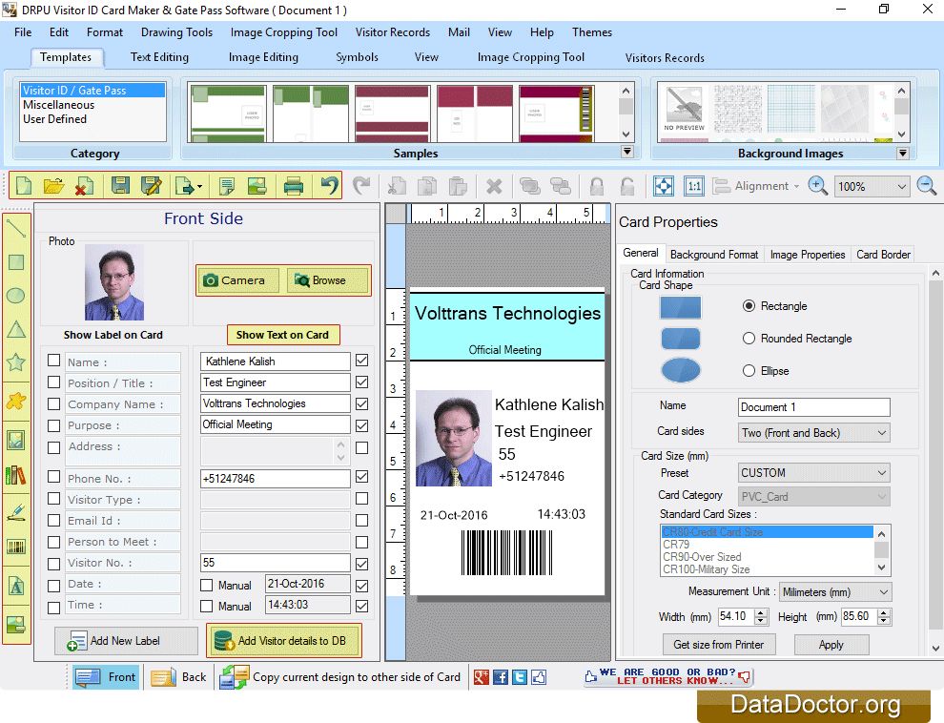Open the disabled Card Category dropdown
Viewport: 944px width, 723px height.
pos(814,497)
